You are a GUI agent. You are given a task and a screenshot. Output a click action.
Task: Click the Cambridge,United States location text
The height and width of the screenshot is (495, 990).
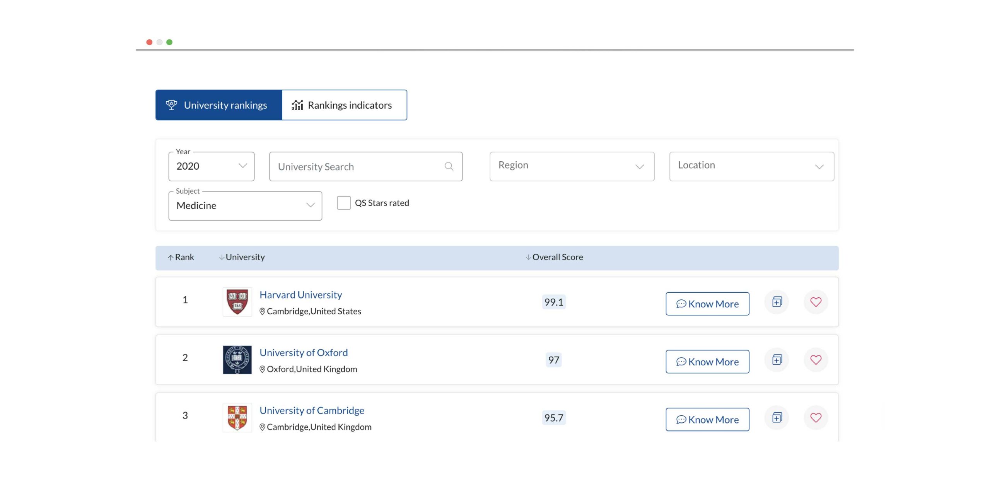[x=314, y=311]
